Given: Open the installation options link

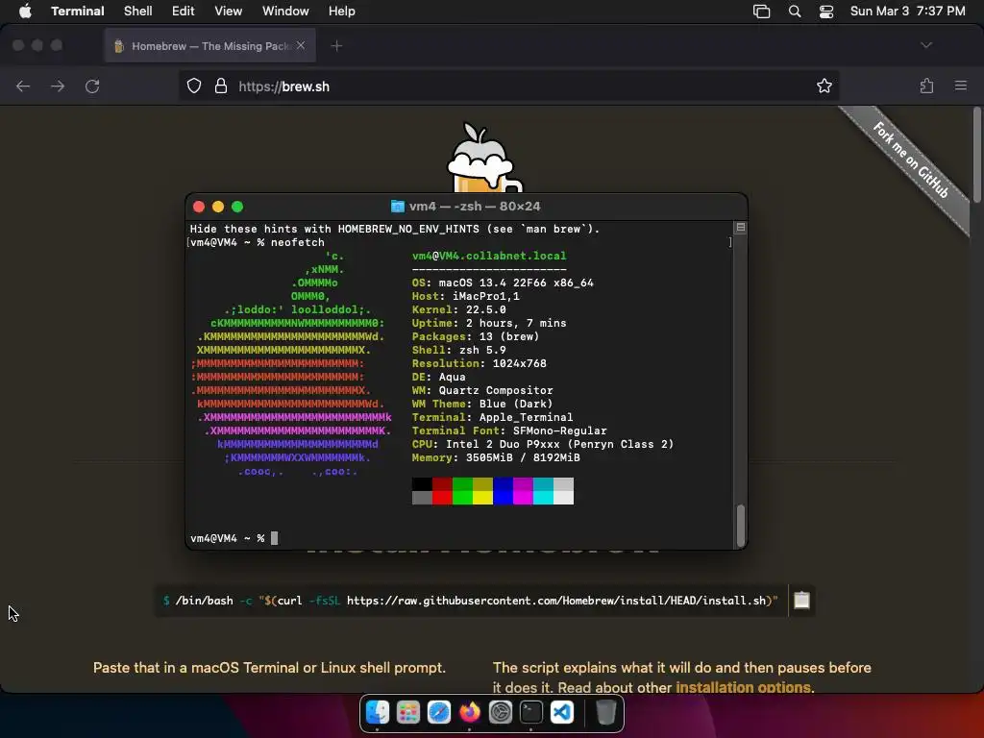Looking at the screenshot, I should (743, 687).
